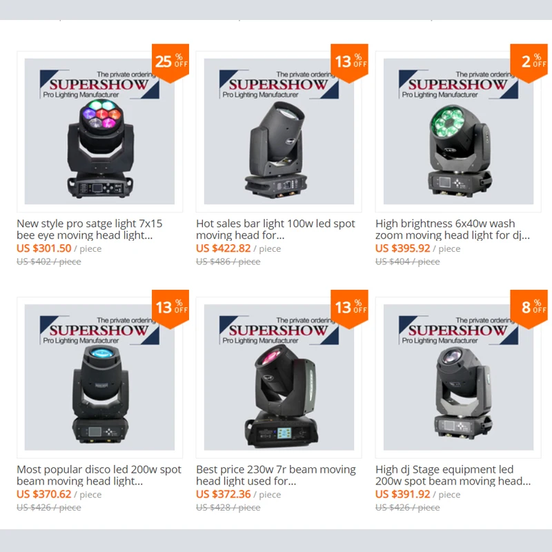Open the 230w 7r beam light thumbnail
Image resolution: width=552 pixels, height=552 pixels.
(279, 377)
